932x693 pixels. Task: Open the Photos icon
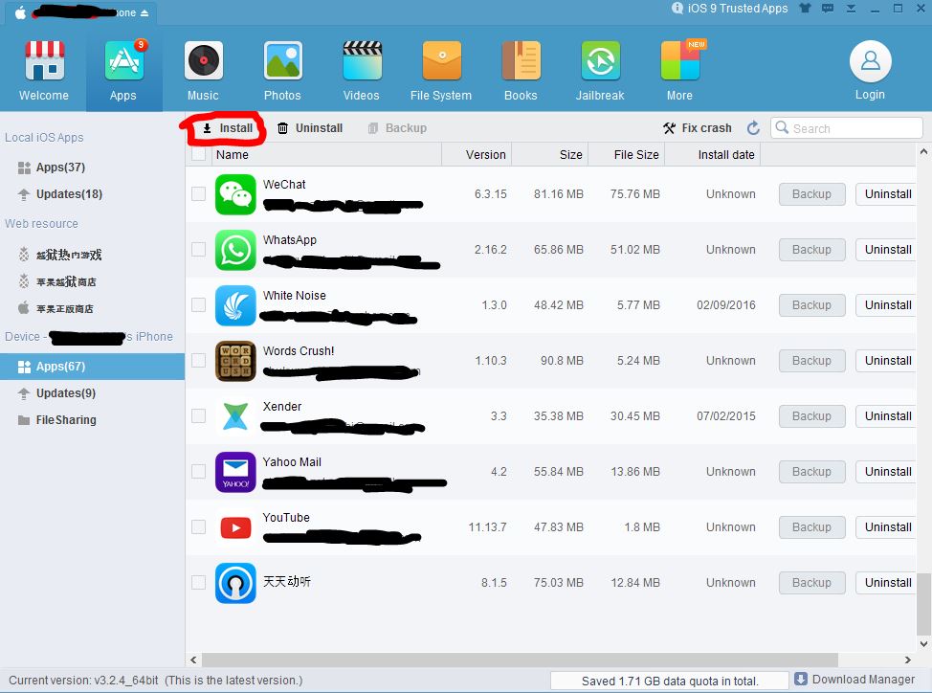click(283, 60)
